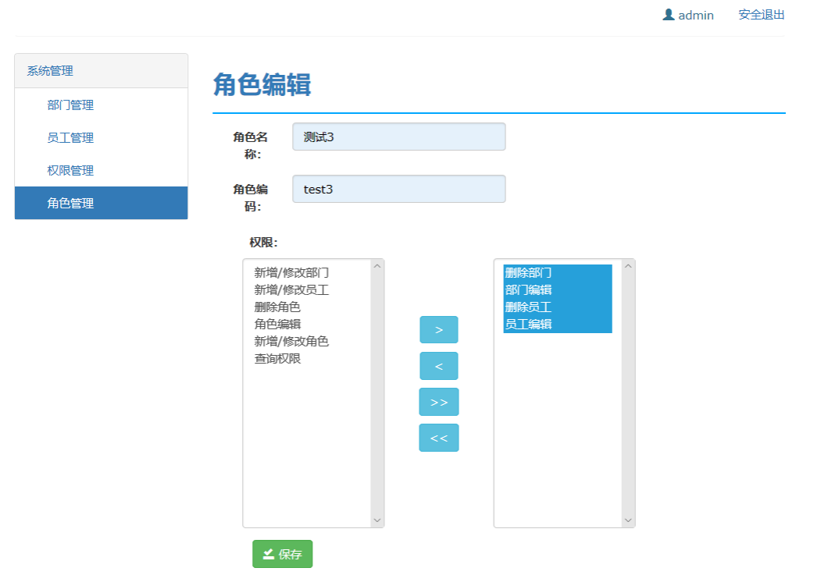Select 查询权限 in the available permissions list
This screenshot has width=835, height=575.
276,359
